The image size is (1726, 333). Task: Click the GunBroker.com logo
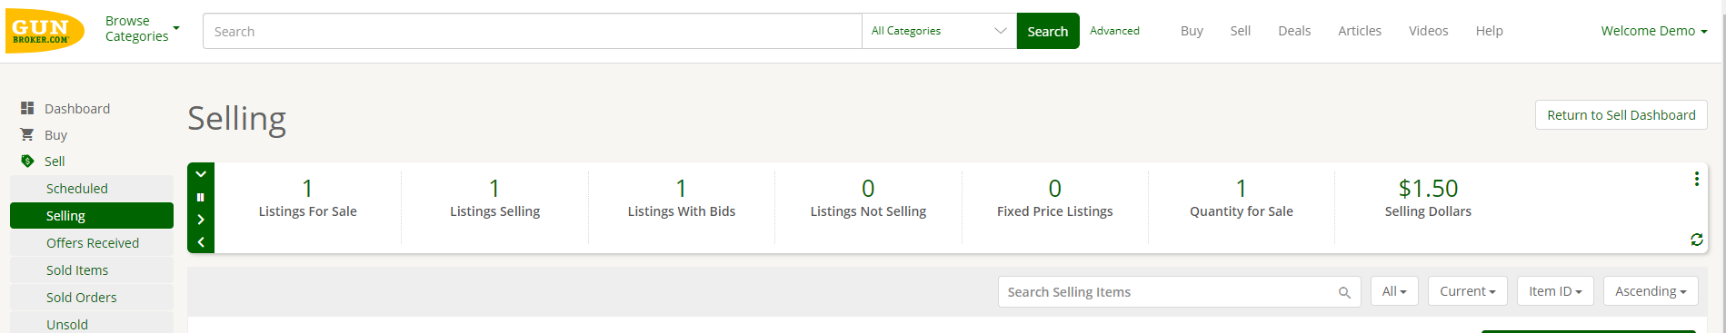tap(45, 32)
